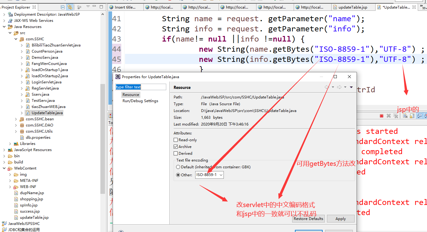Close the *UpdateTable editor tab
427x232 pixels.
414,7
